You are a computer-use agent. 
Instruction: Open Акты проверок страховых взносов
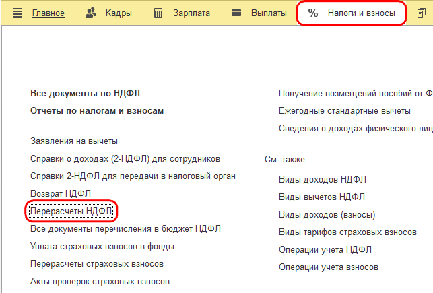[x=100, y=282]
